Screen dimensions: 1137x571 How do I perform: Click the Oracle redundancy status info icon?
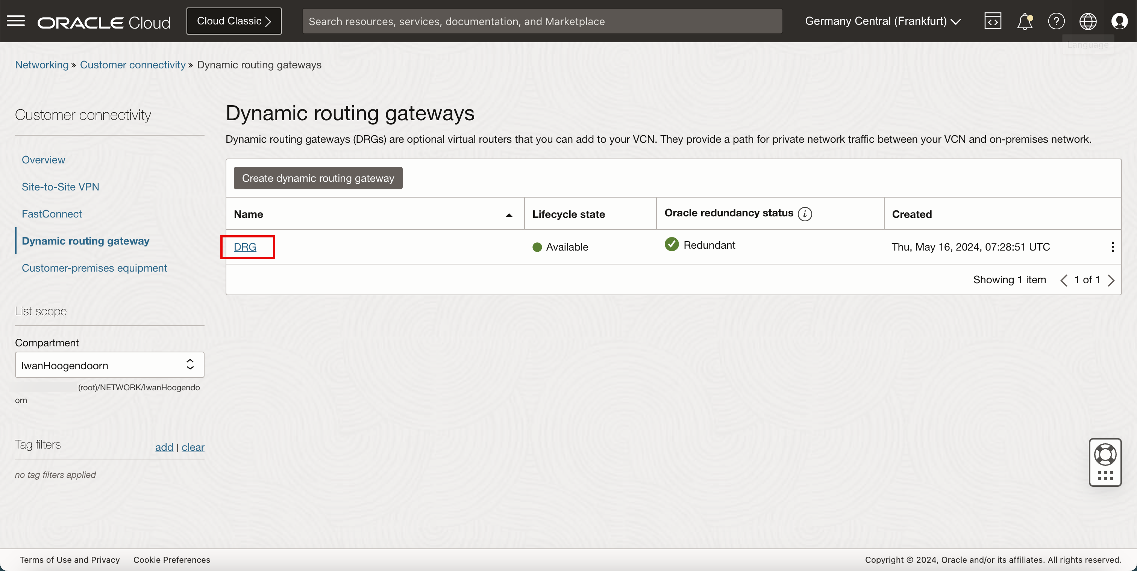point(805,214)
